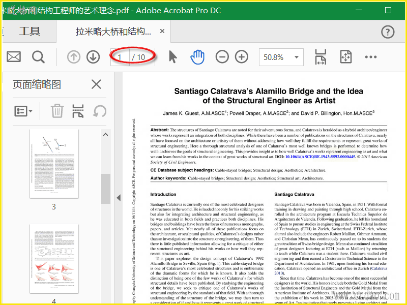The height and width of the screenshot is (305, 407).
Task: Click the insert page break icon in thumbnails panel
Action: coord(78,111)
